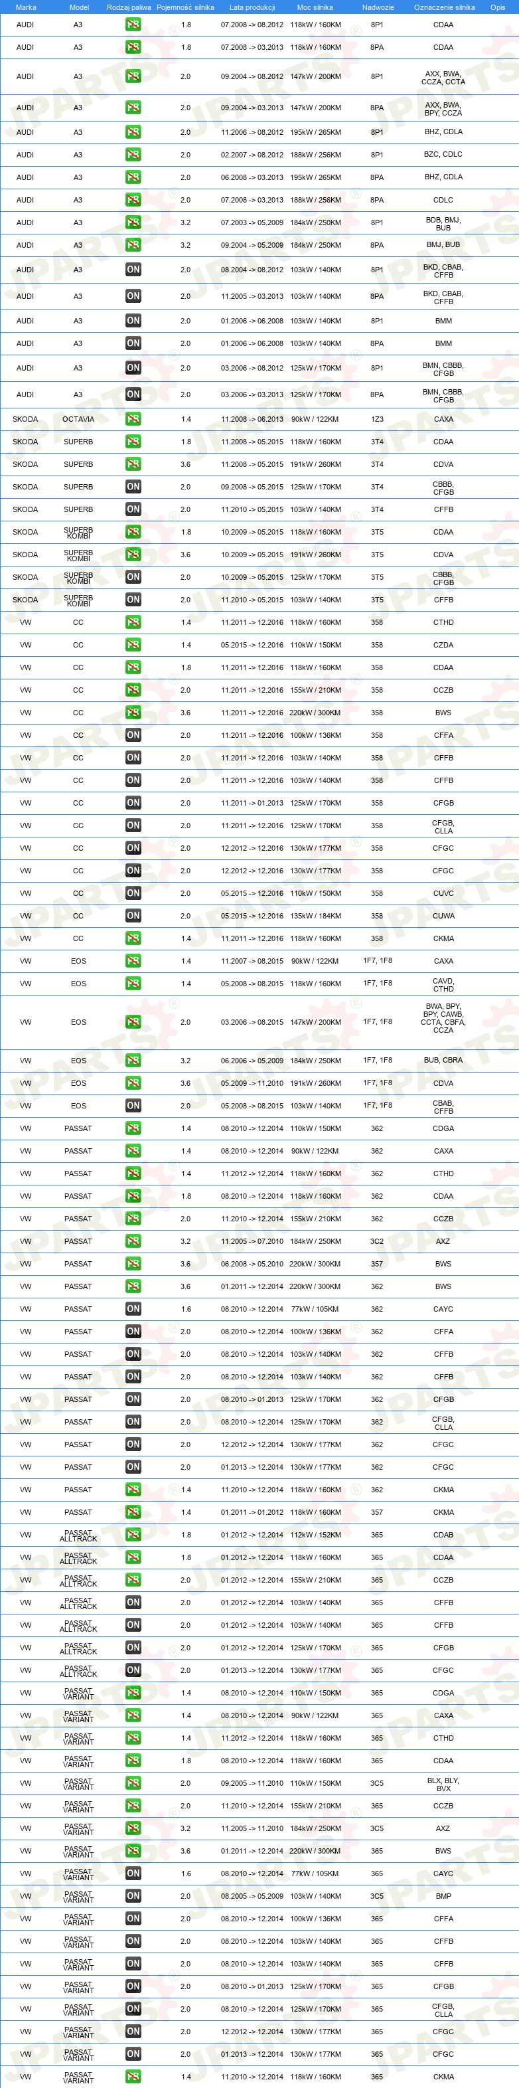Click PB fuel icon in VW CC BWS row

[x=133, y=713]
